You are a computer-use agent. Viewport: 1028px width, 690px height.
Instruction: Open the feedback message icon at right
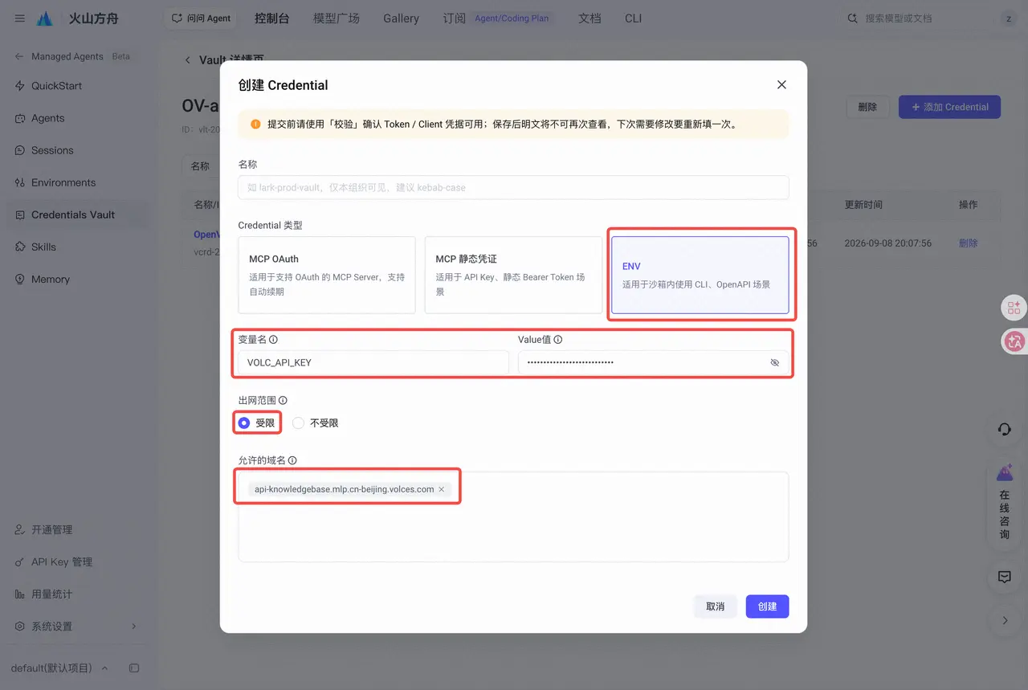click(1004, 577)
